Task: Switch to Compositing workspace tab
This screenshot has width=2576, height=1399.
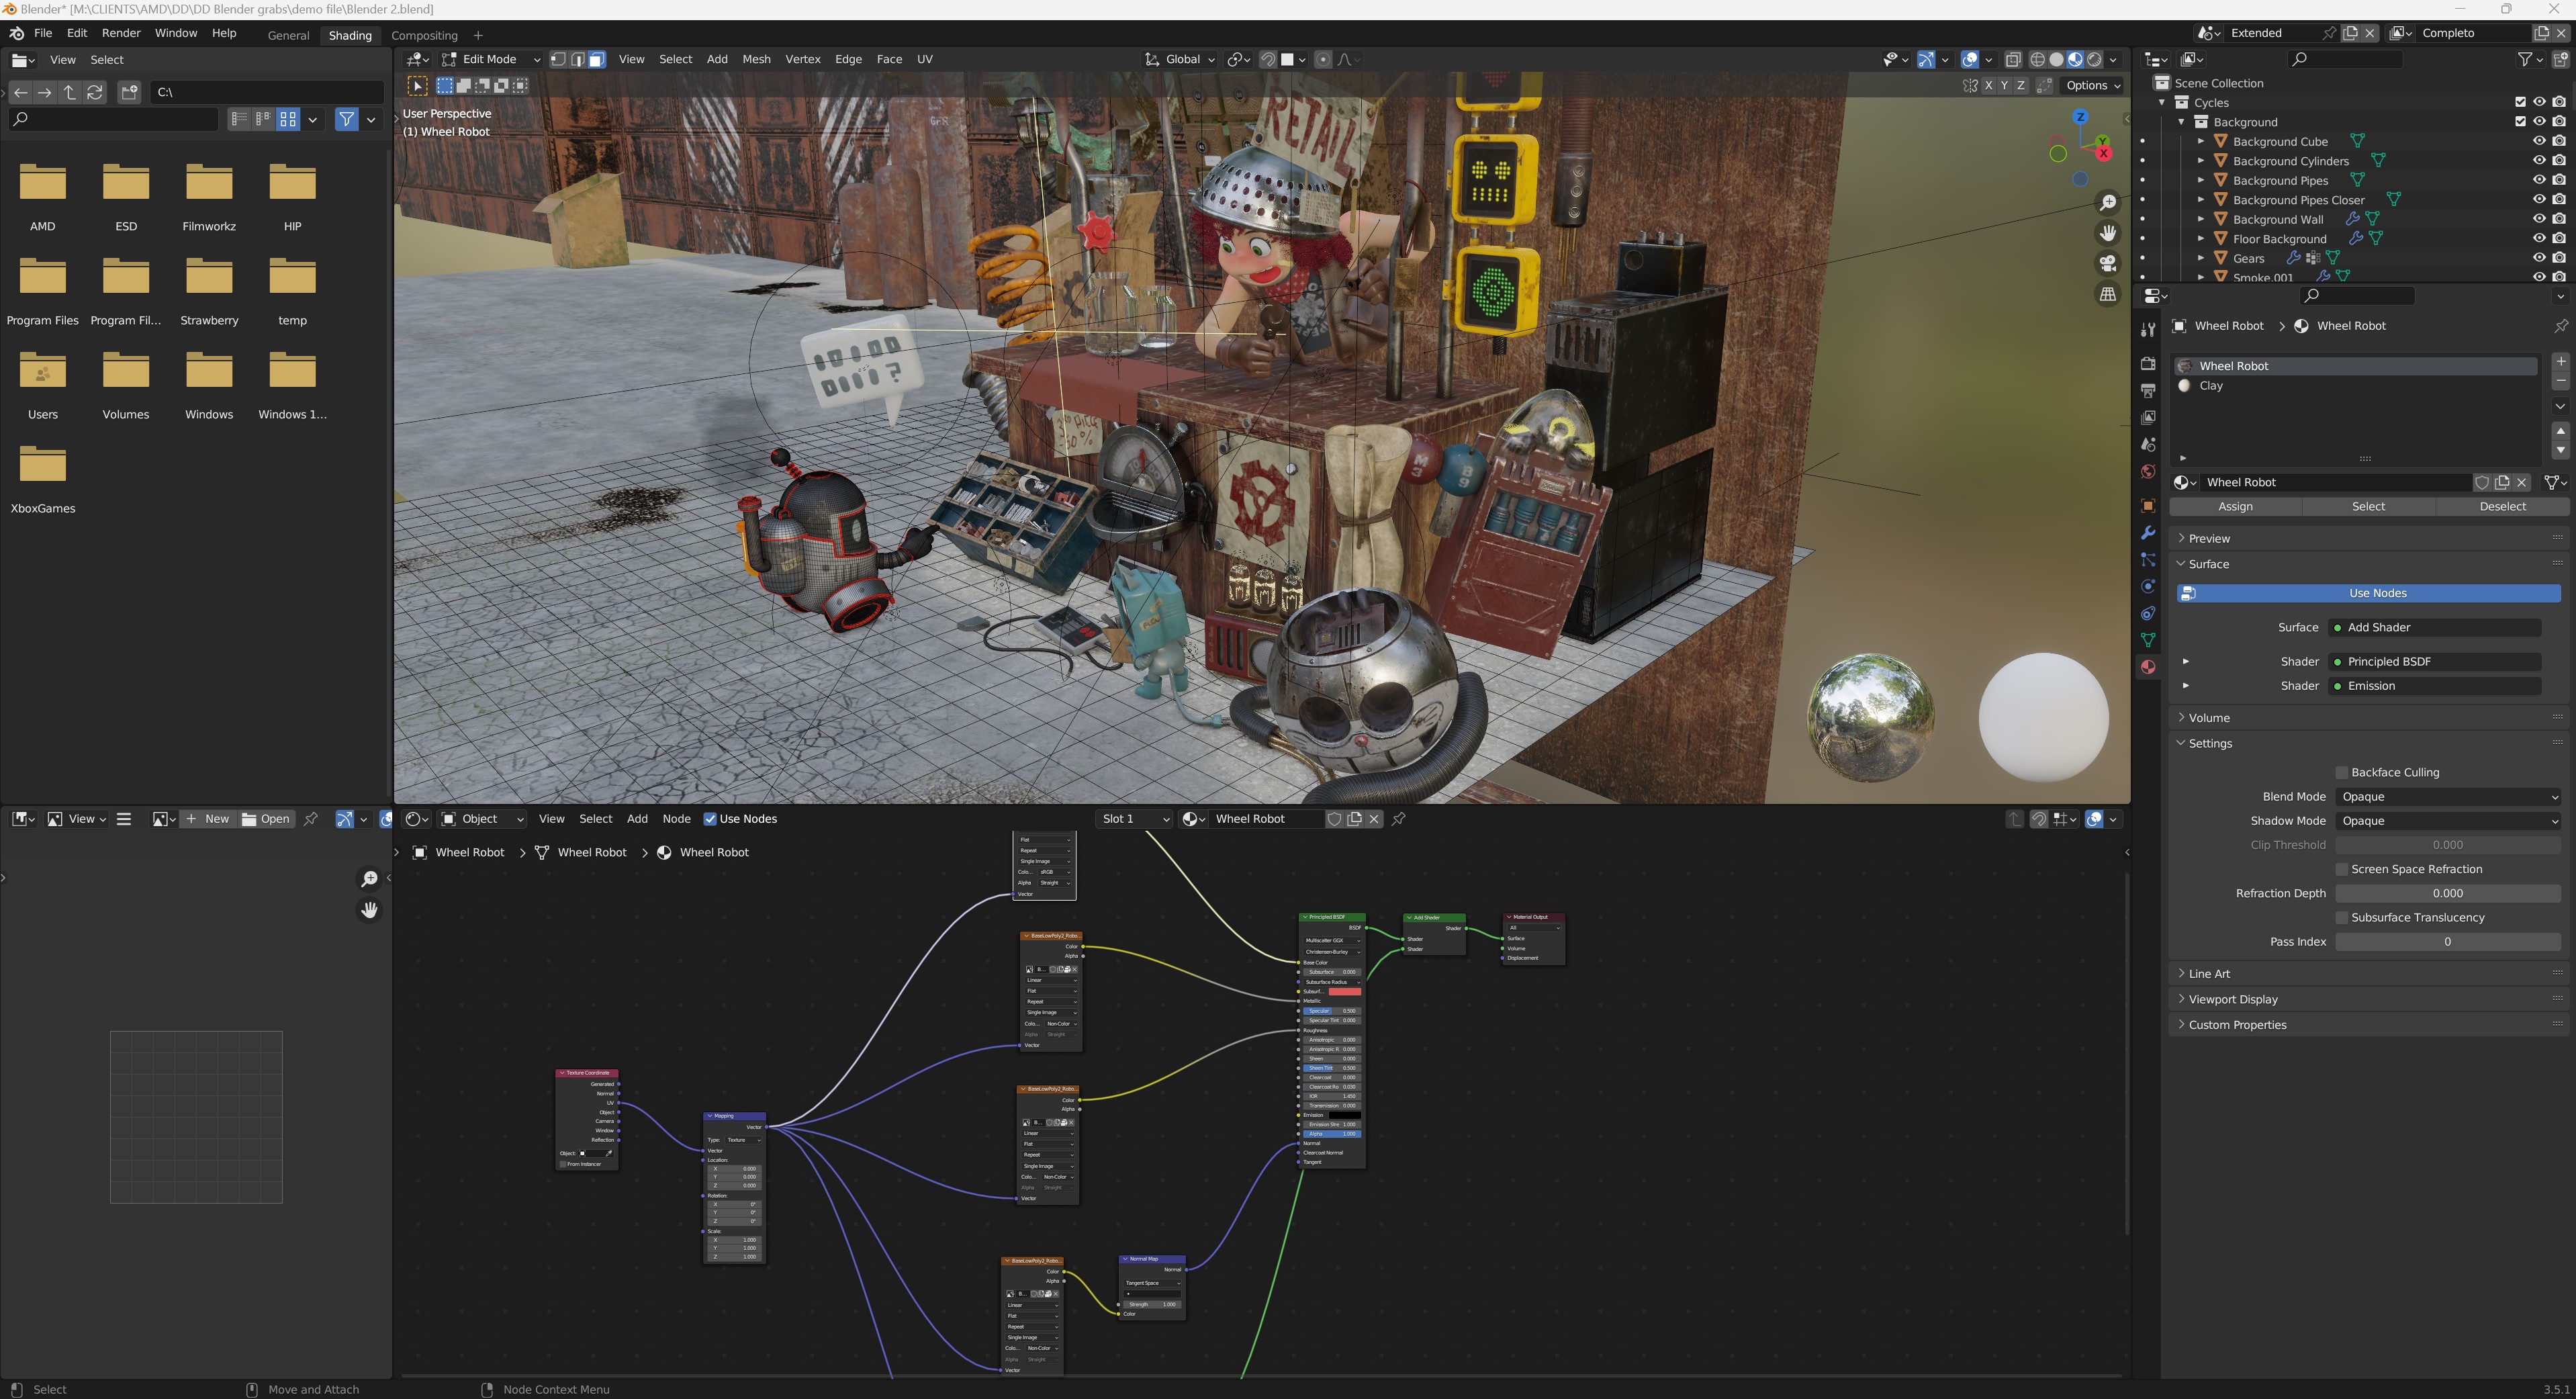Action: click(x=424, y=35)
